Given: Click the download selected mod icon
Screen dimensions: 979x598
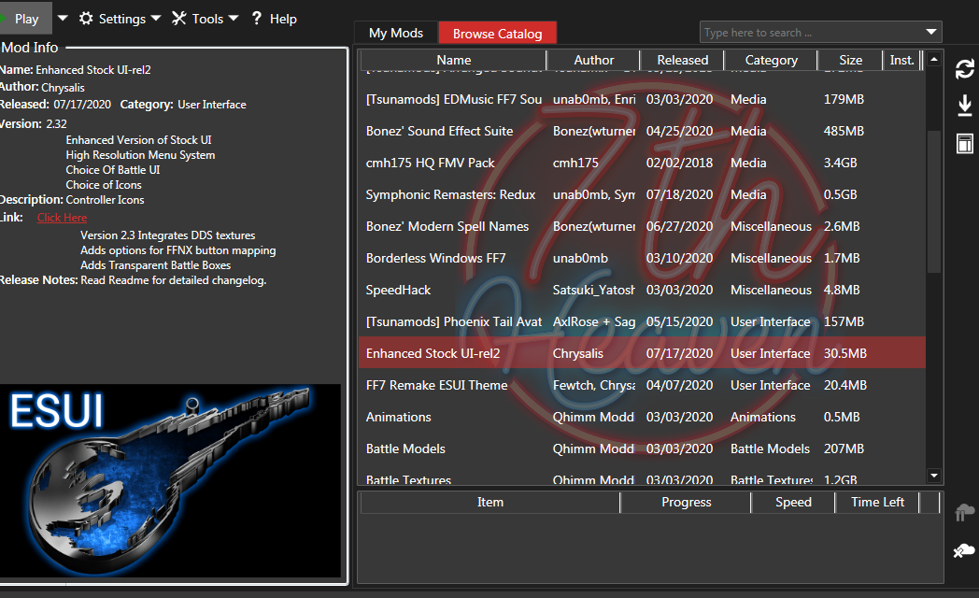Looking at the screenshot, I should (x=965, y=106).
